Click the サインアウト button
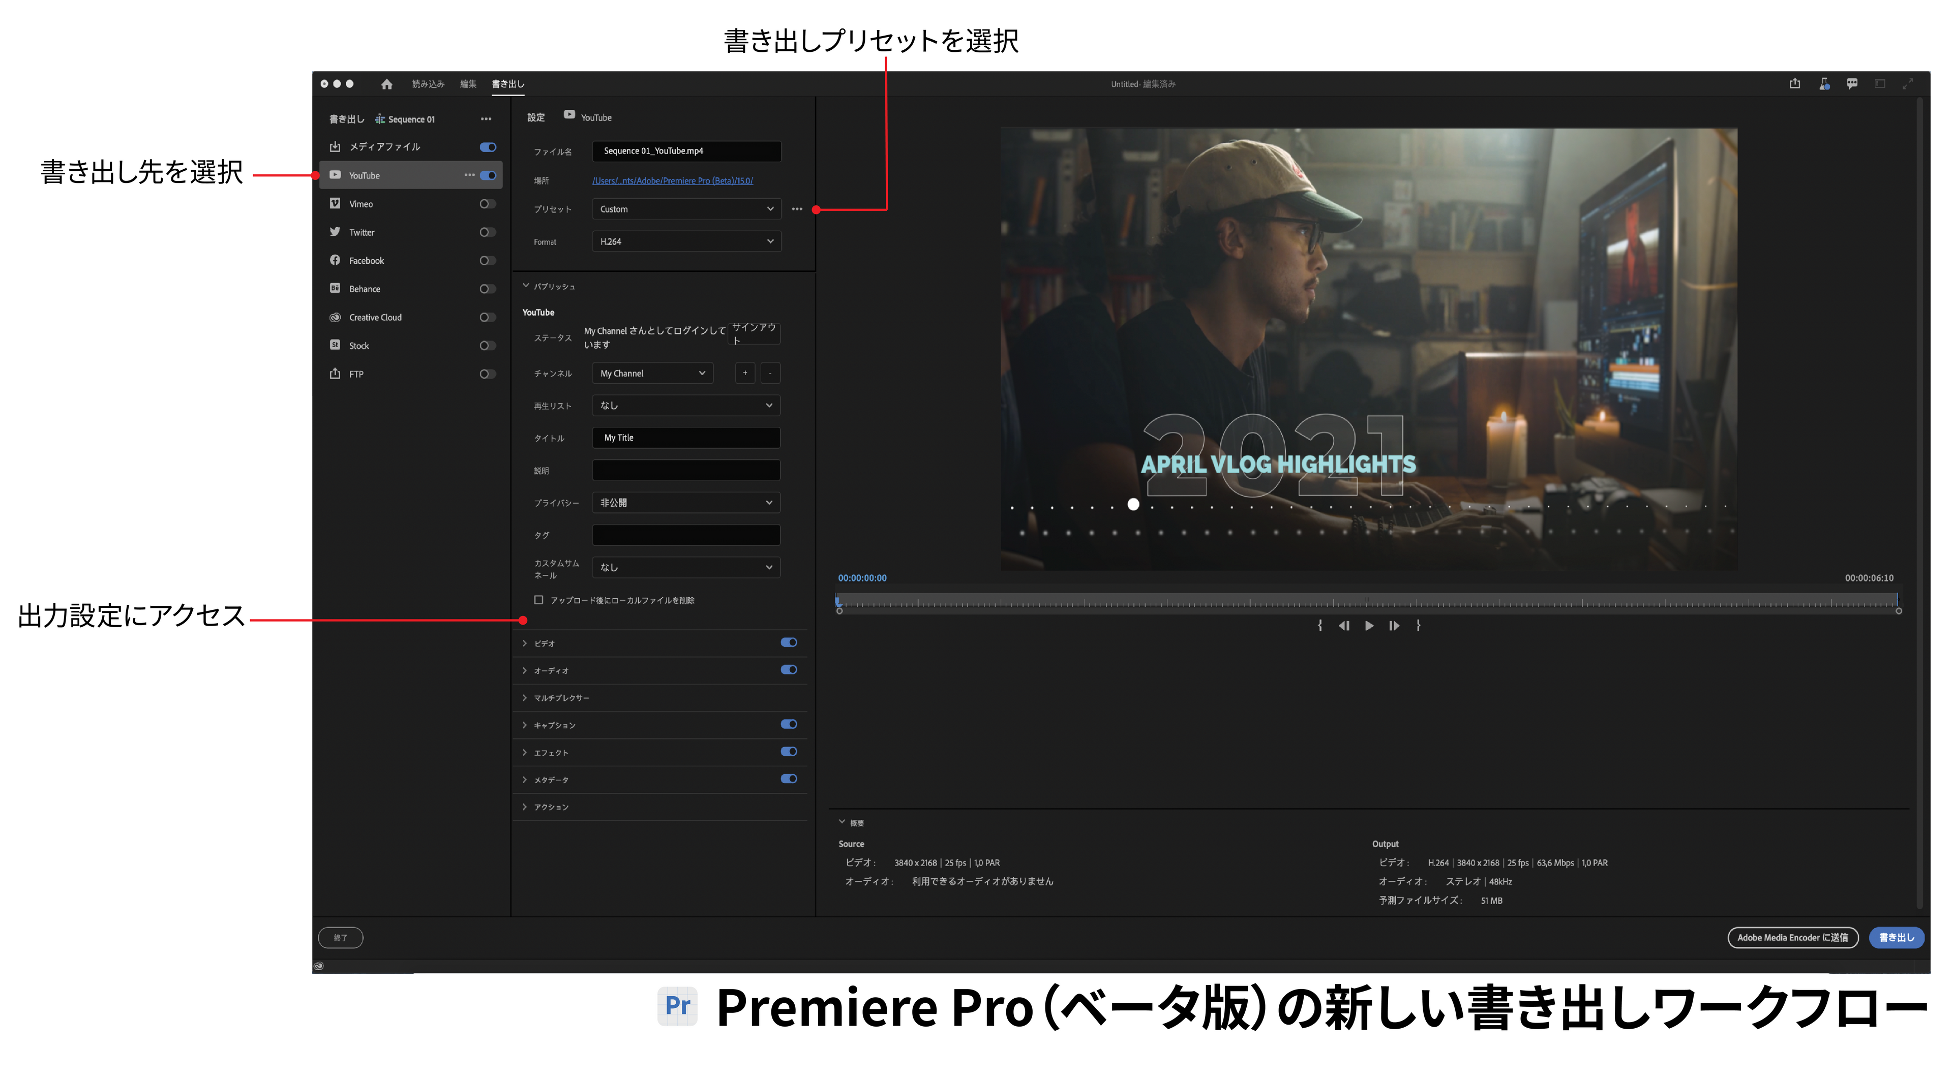Screen dimensions: 1954x1080 click(x=754, y=334)
